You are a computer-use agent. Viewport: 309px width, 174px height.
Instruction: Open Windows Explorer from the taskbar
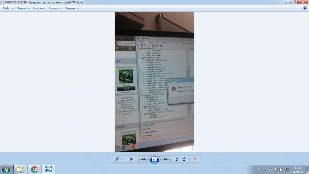[20, 169]
